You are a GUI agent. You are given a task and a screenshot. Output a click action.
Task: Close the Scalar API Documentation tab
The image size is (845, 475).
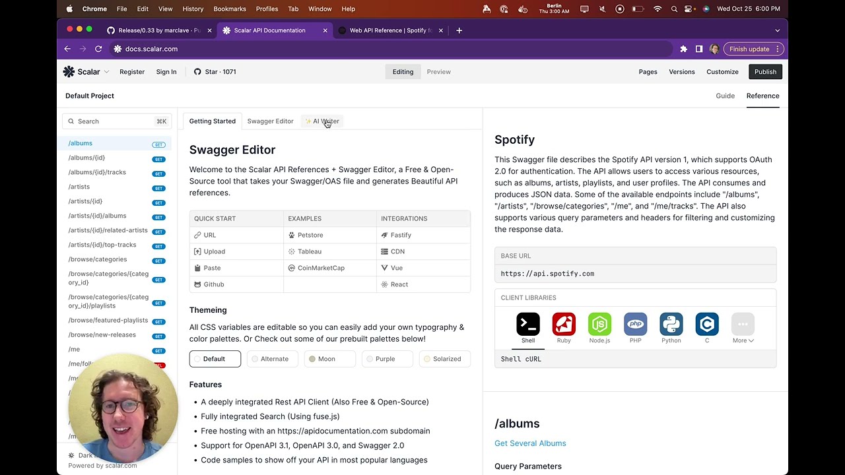325,30
